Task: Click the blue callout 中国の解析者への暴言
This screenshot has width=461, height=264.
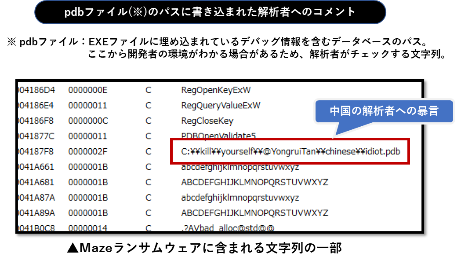Action: tap(384, 111)
